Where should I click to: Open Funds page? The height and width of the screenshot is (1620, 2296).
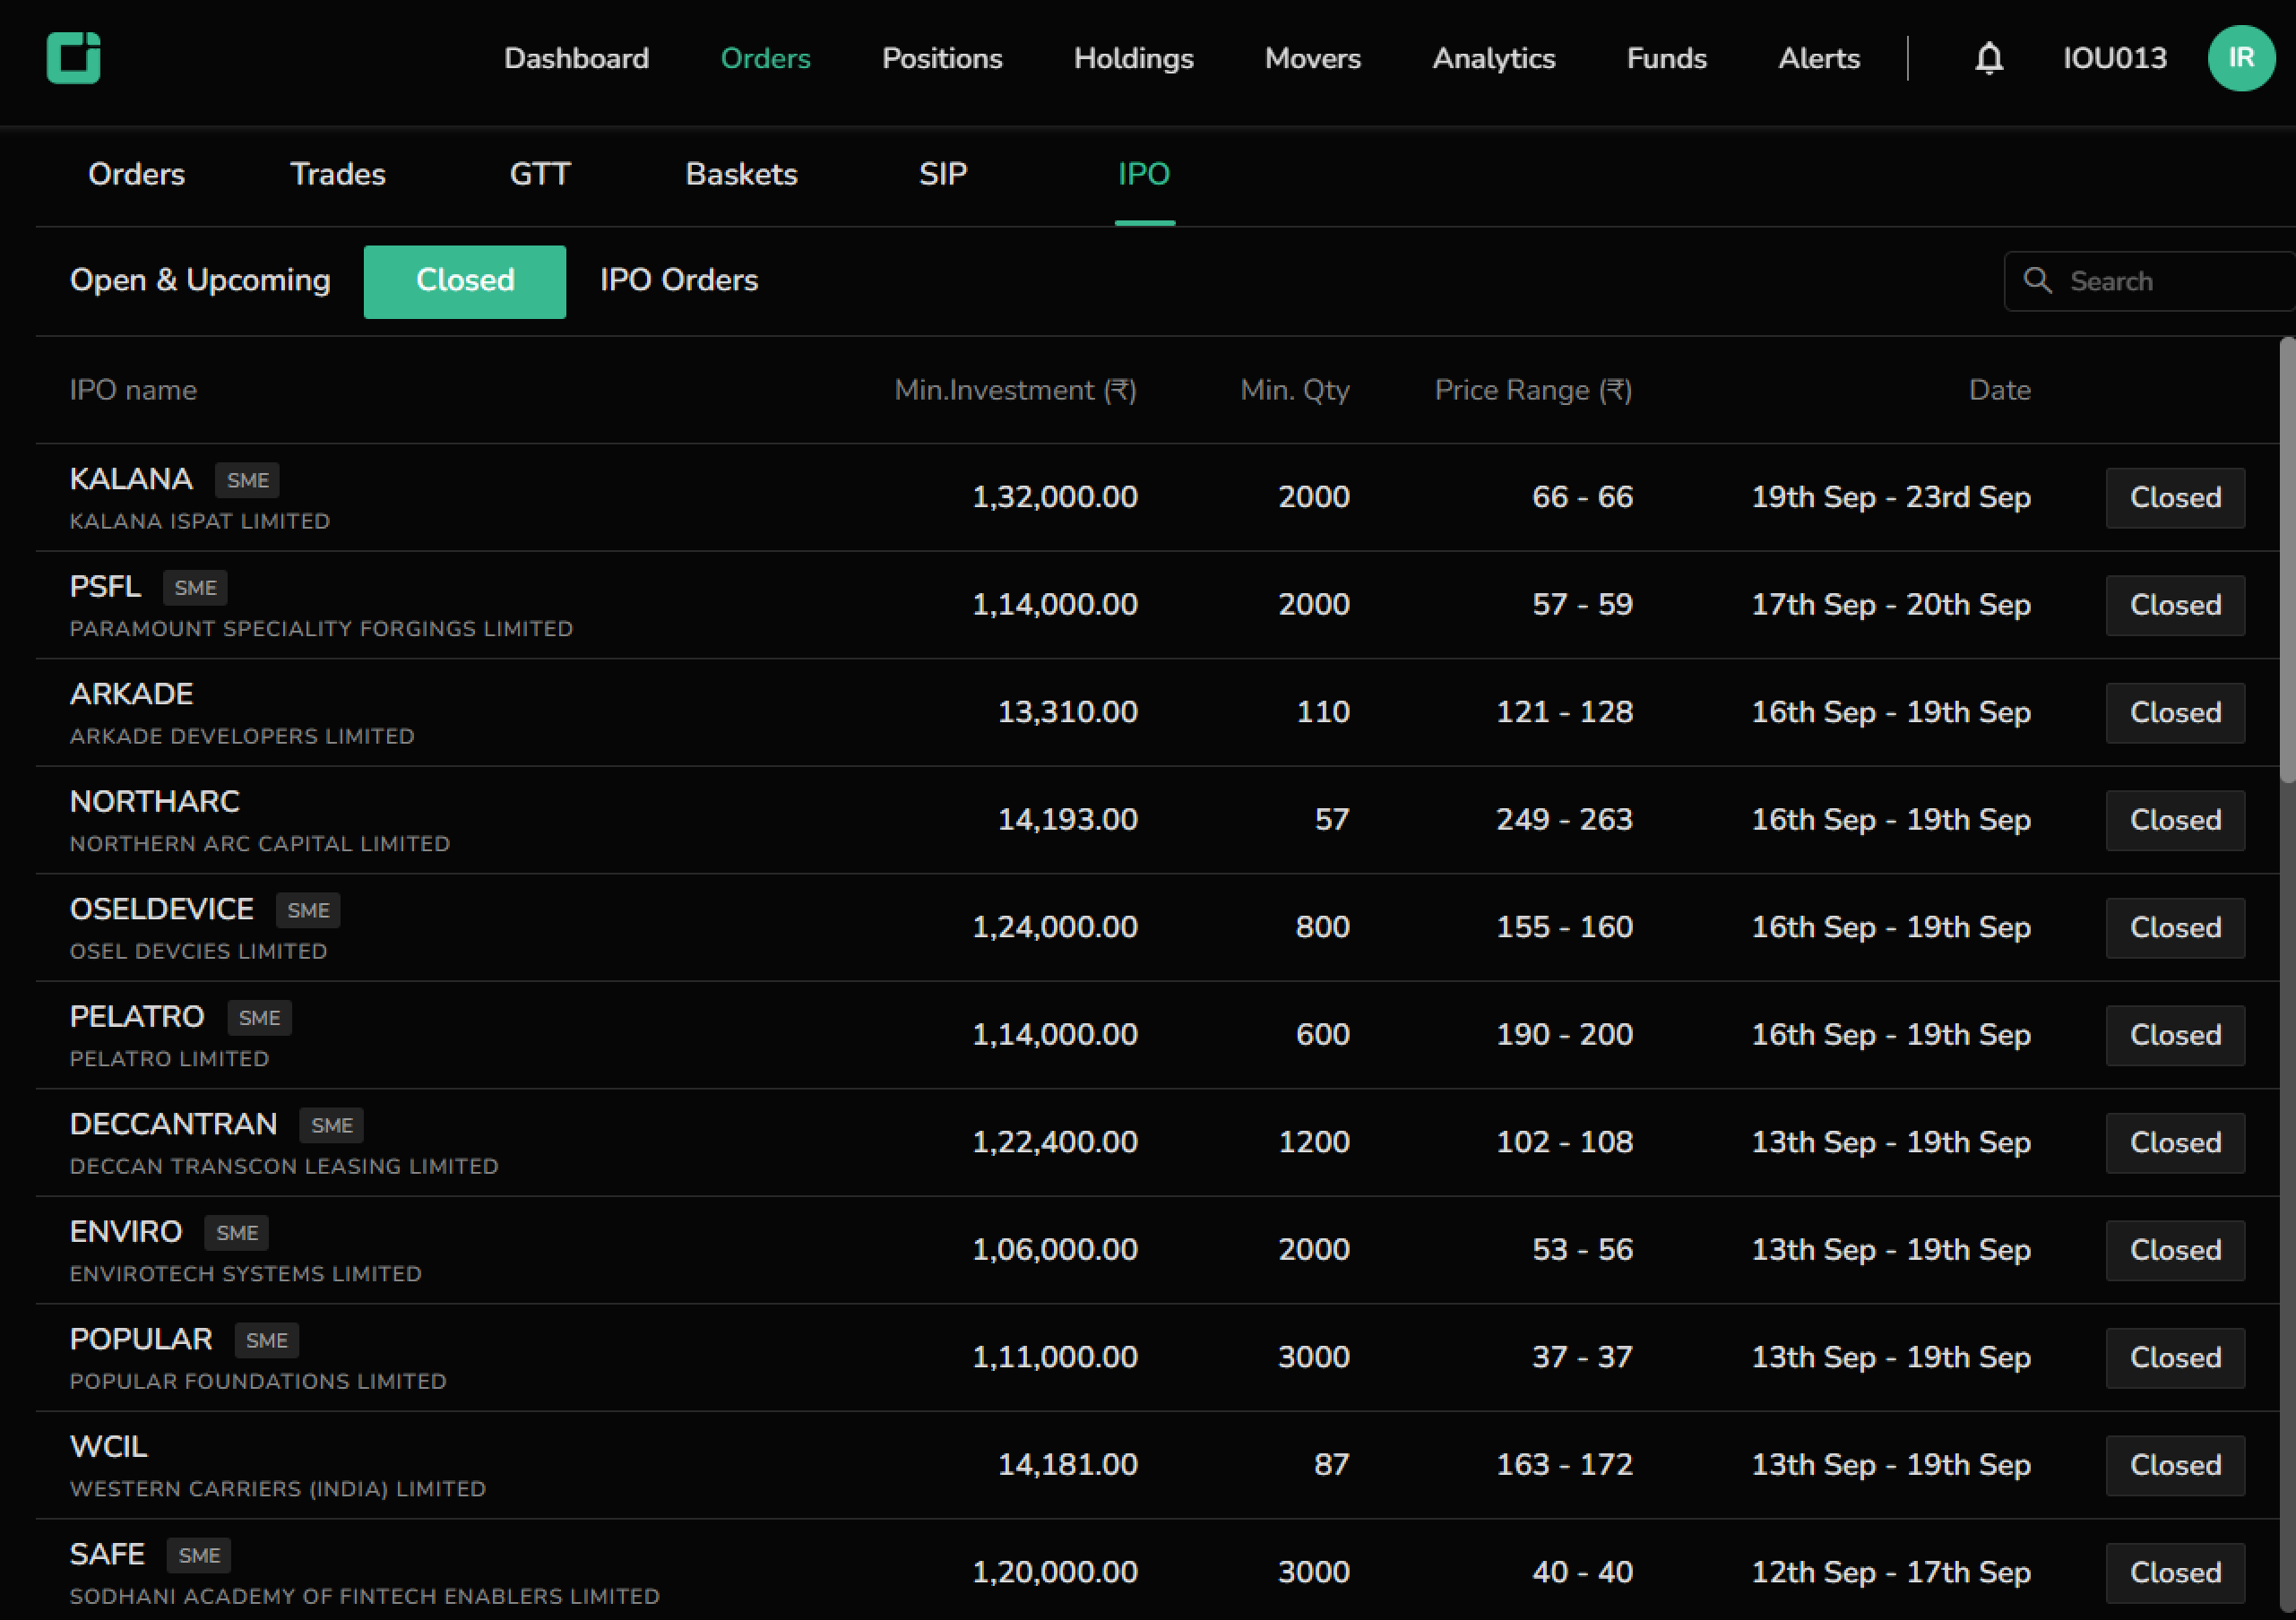click(1666, 58)
